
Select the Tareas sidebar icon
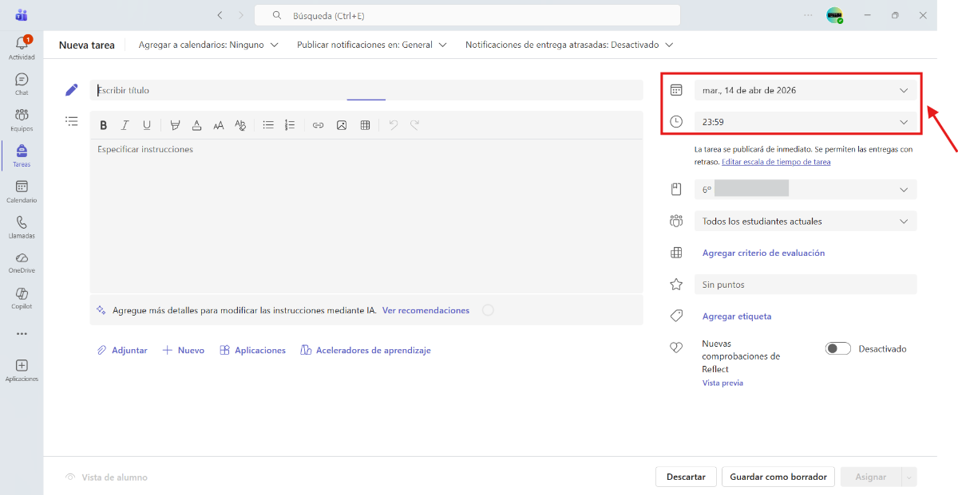click(22, 155)
